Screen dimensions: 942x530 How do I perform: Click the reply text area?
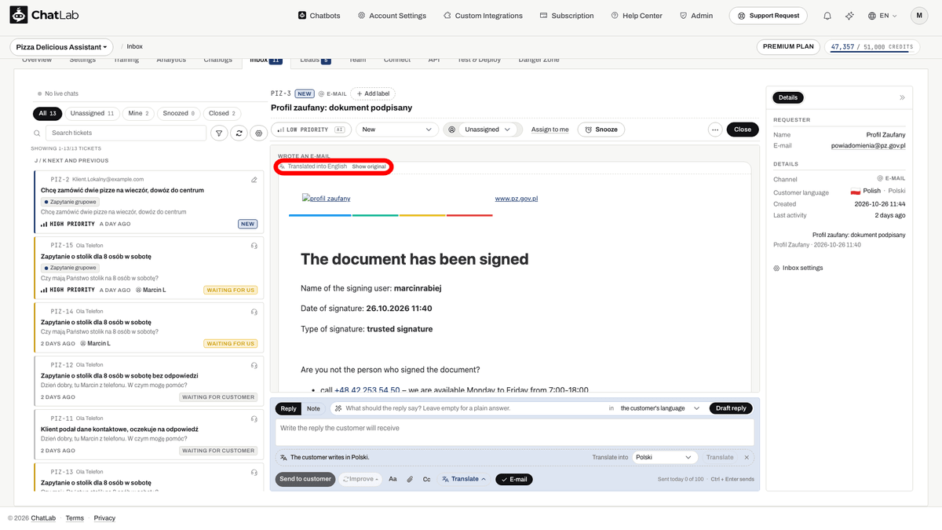click(514, 433)
